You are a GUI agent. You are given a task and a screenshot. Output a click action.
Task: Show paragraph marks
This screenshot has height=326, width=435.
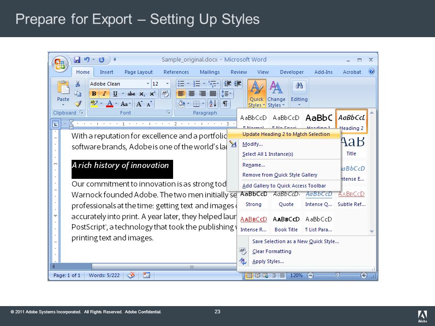tap(225, 104)
